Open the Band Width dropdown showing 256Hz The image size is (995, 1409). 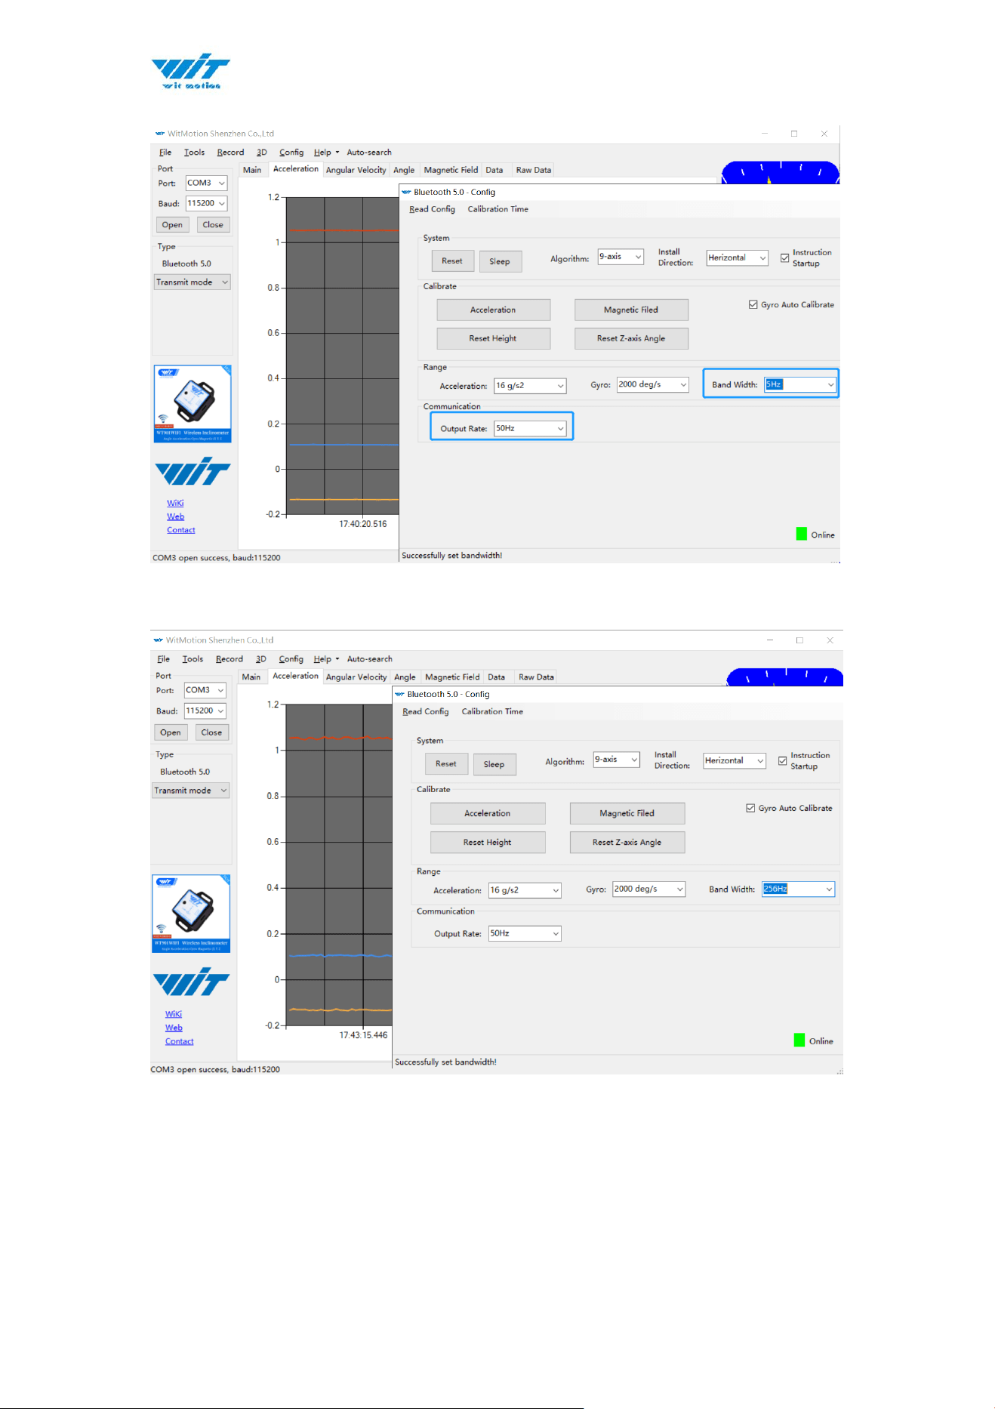click(798, 889)
